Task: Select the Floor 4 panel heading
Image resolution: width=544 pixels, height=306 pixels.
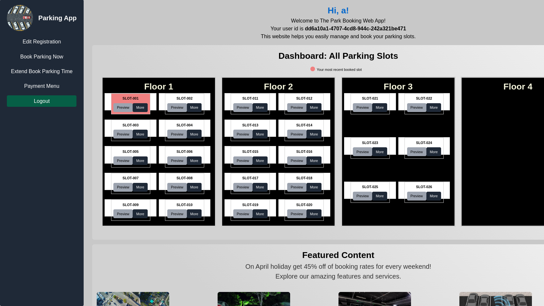Action: click(518, 87)
